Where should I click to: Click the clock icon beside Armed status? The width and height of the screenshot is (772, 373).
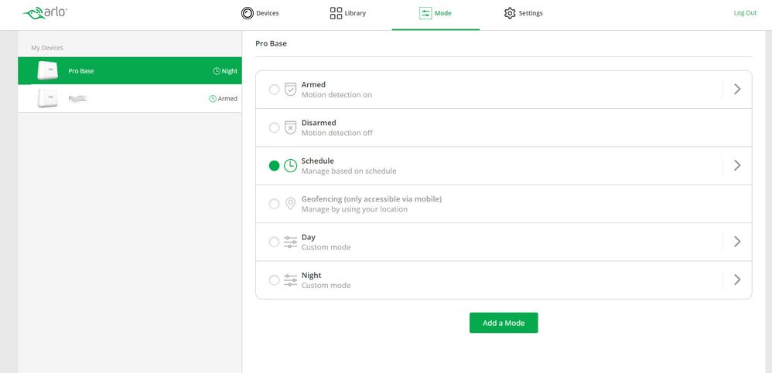(213, 98)
